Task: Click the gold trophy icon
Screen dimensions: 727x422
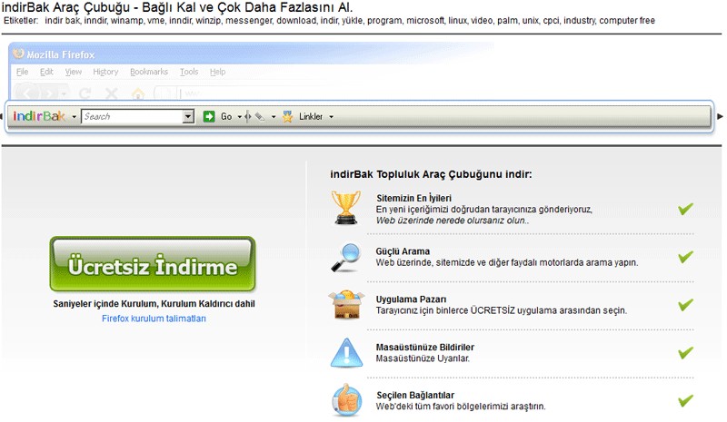Action: pos(346,208)
